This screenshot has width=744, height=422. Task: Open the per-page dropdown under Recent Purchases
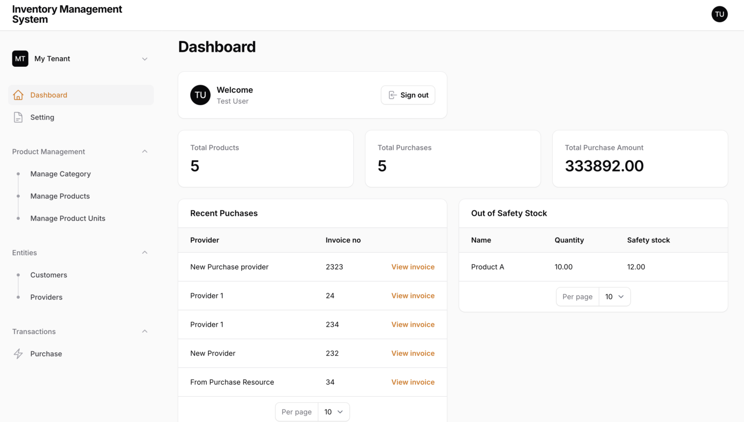click(x=334, y=411)
